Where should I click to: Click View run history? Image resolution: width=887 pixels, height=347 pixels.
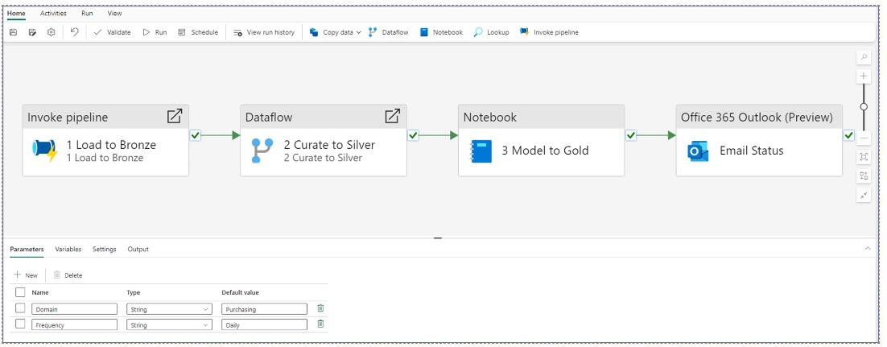(264, 32)
